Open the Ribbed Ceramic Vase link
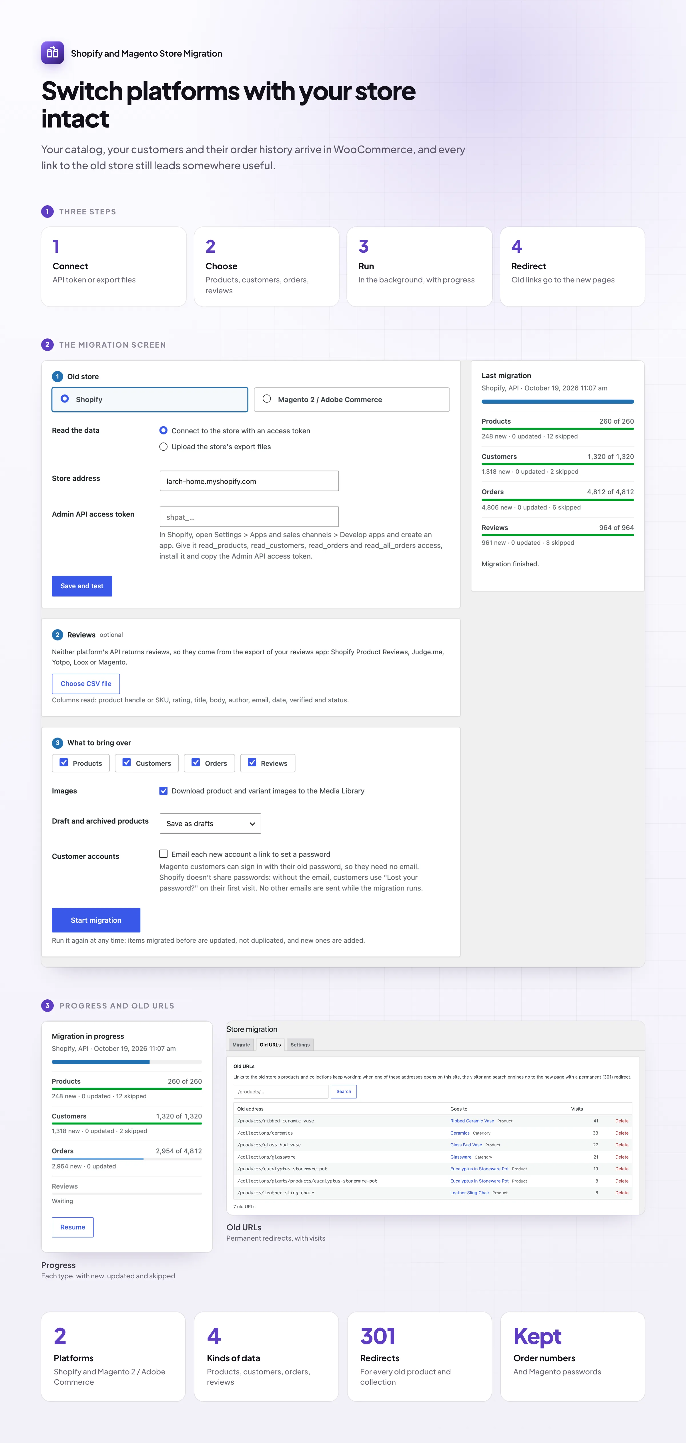 (x=472, y=1121)
